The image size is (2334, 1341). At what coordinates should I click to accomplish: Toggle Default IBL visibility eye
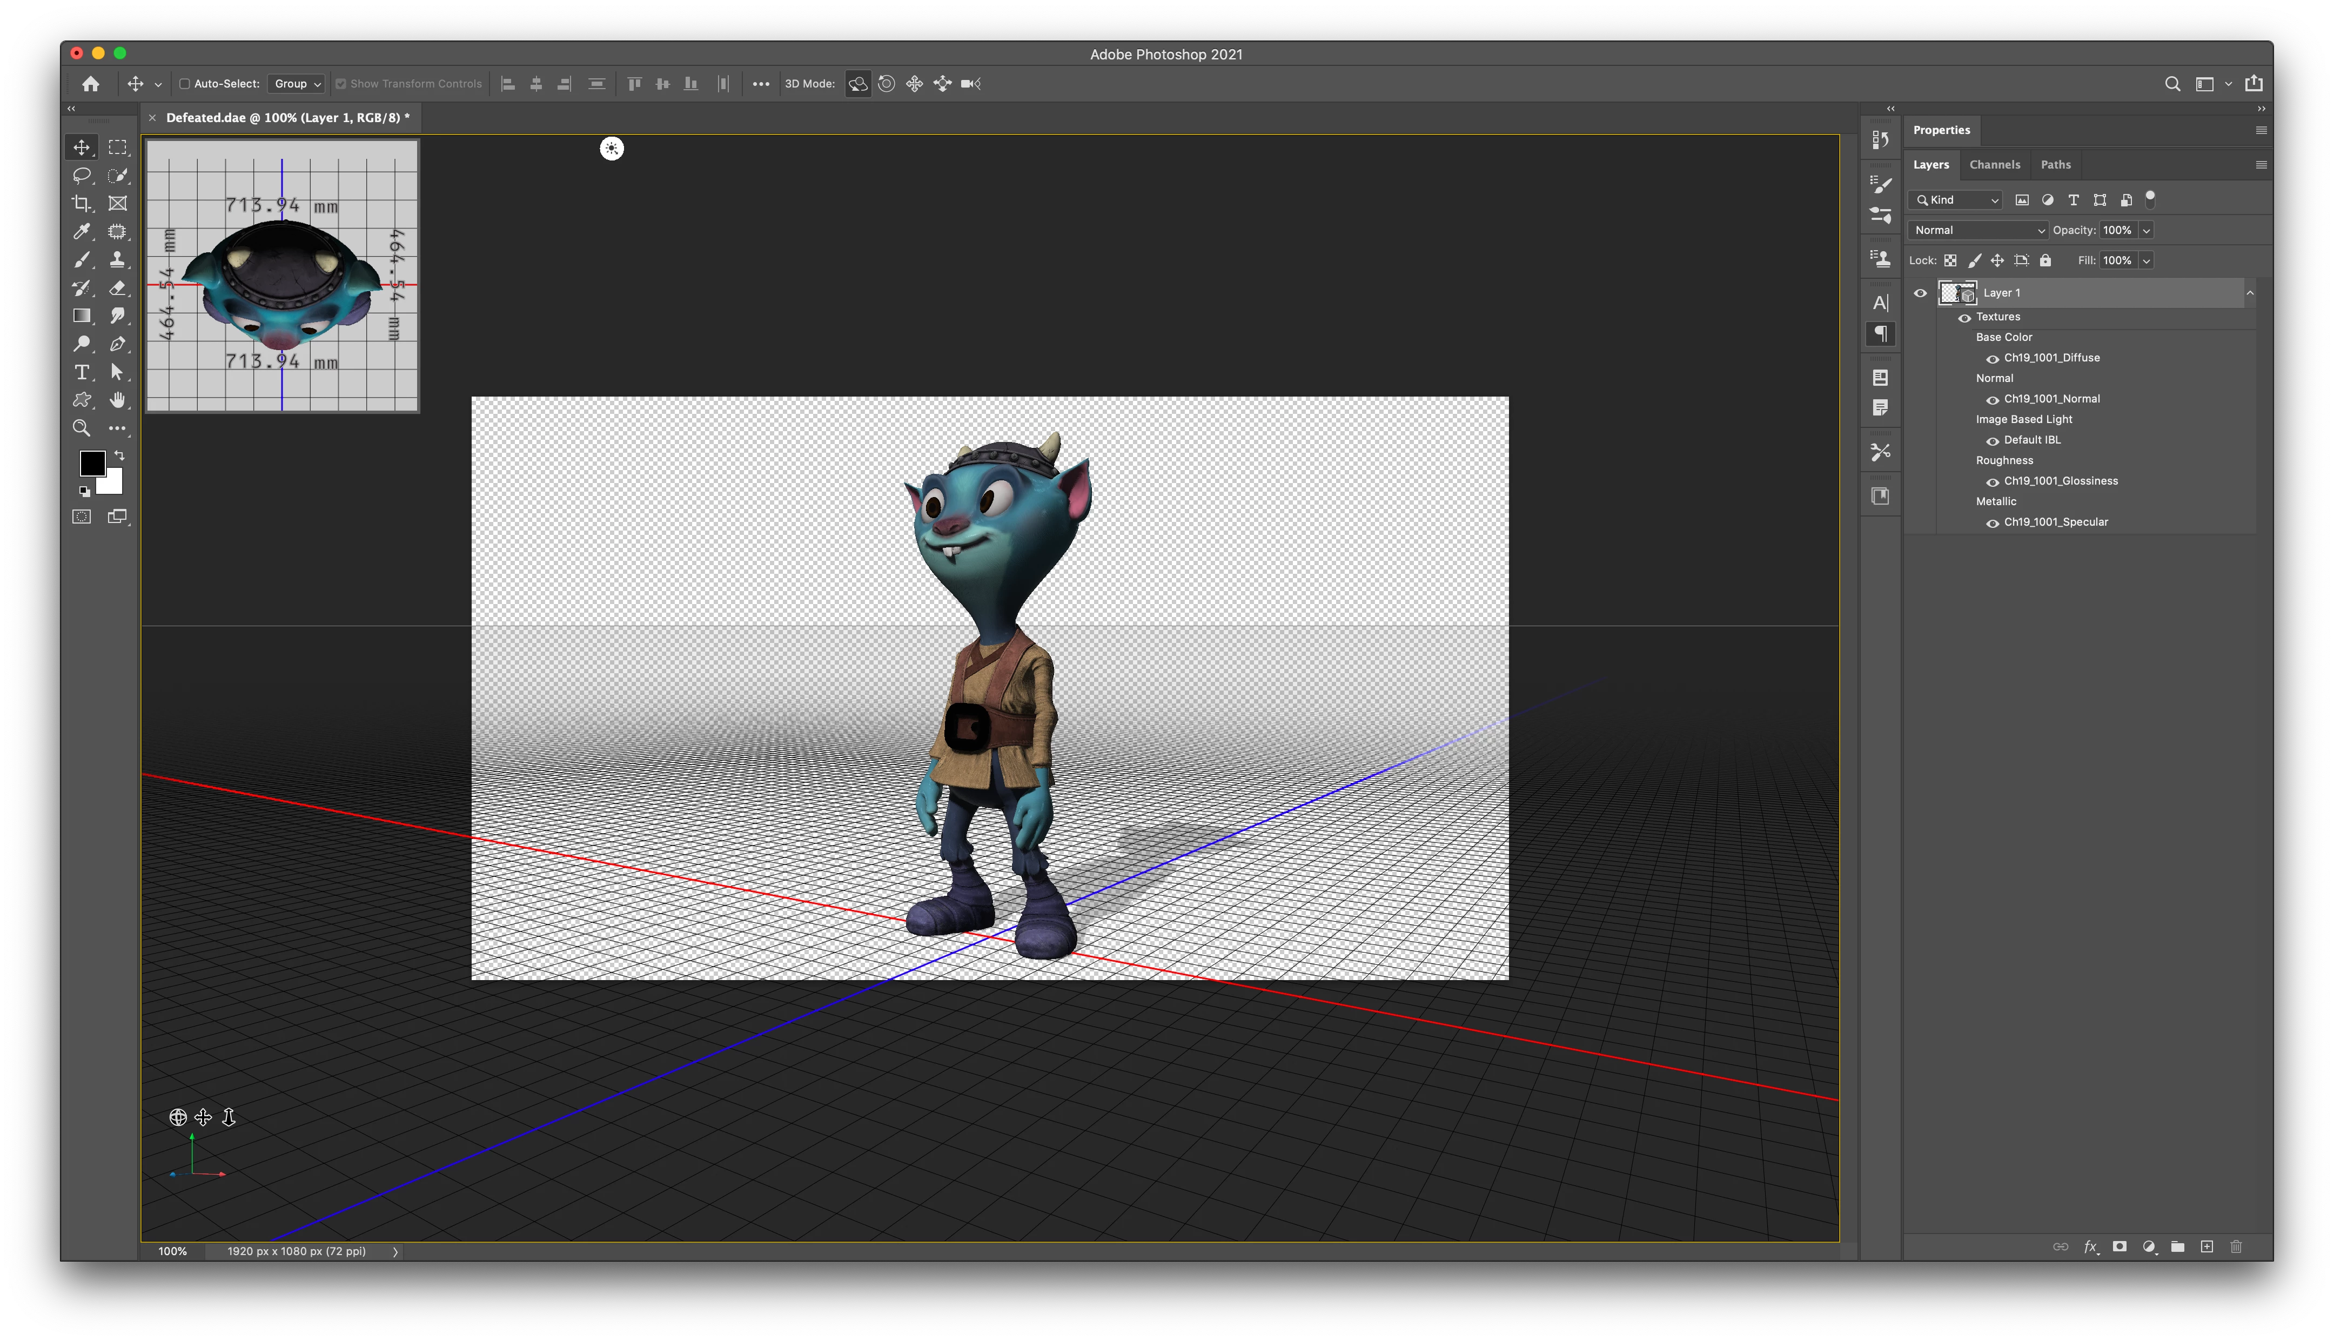click(x=1993, y=440)
